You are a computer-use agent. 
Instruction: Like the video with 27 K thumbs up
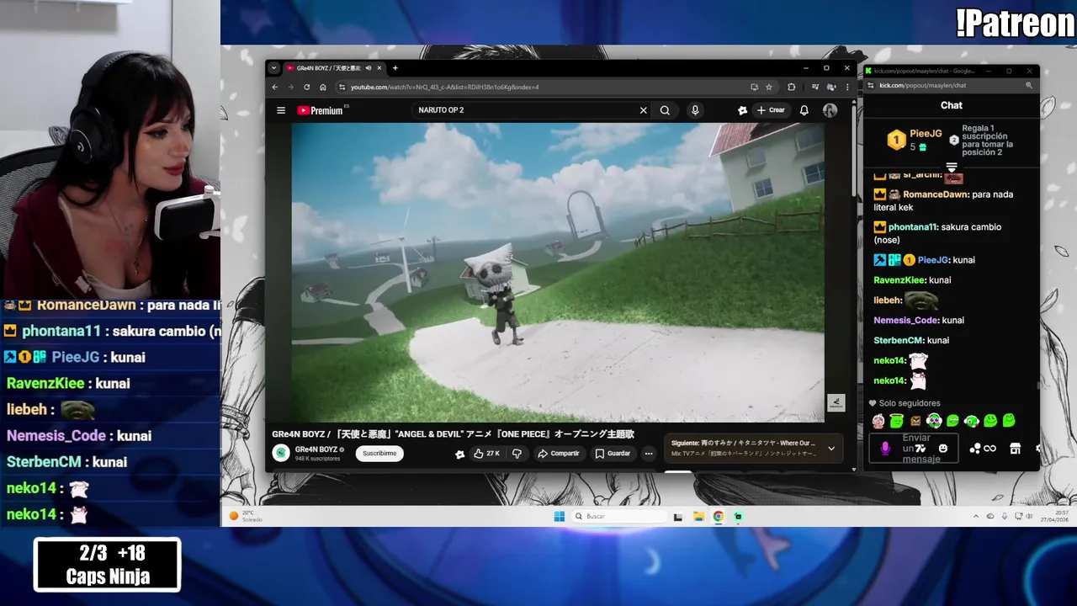coord(486,454)
